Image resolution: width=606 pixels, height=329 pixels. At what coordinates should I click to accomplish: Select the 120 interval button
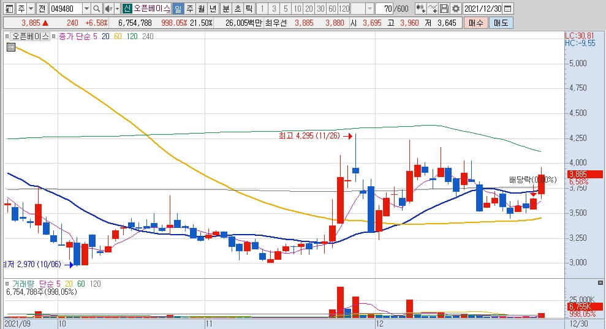pos(344,9)
